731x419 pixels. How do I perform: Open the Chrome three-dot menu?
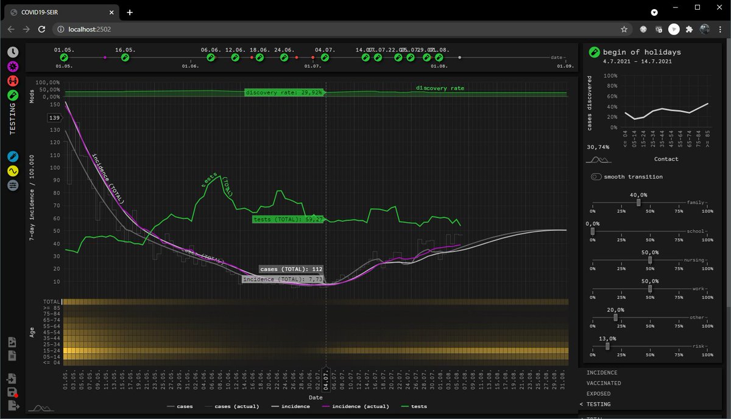(720, 29)
